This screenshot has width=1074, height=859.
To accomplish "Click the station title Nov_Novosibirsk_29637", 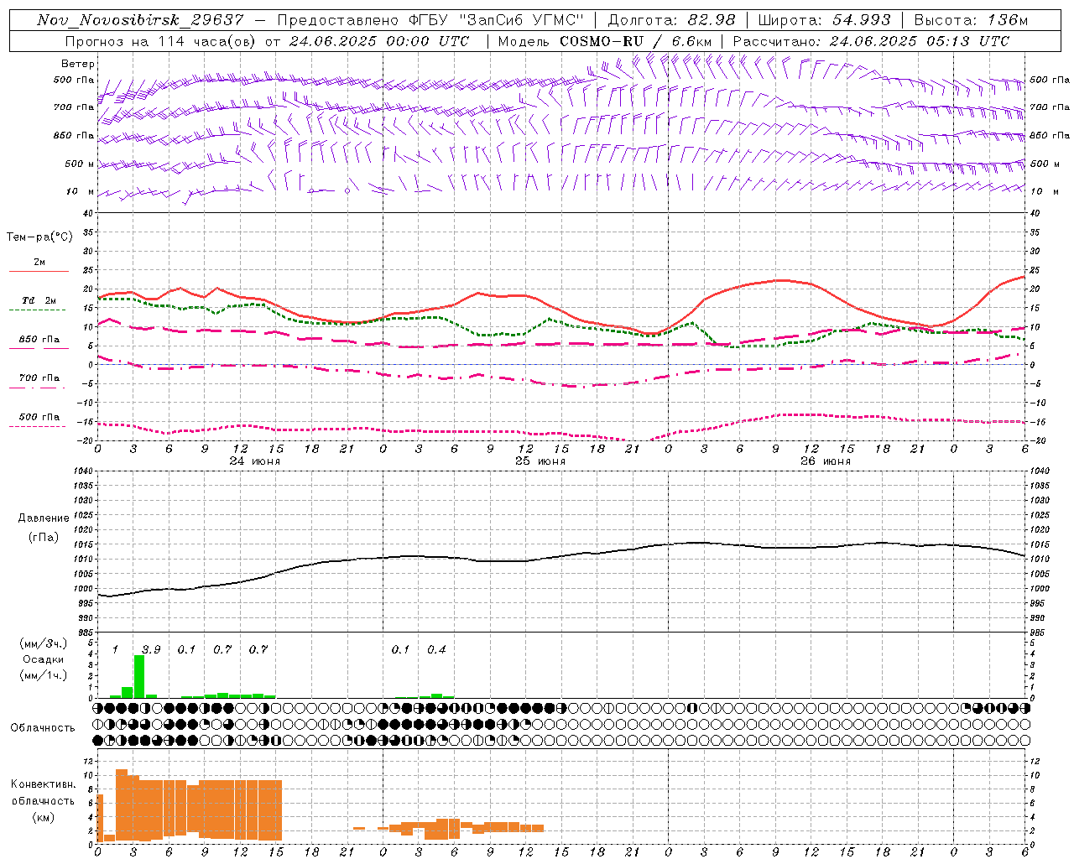I will point(140,20).
